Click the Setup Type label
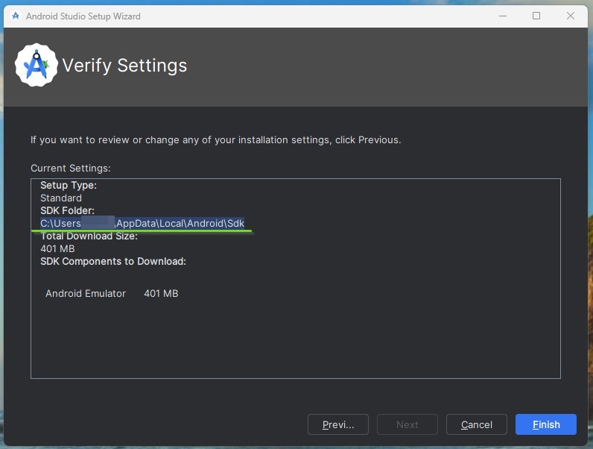The image size is (593, 449). 69,185
